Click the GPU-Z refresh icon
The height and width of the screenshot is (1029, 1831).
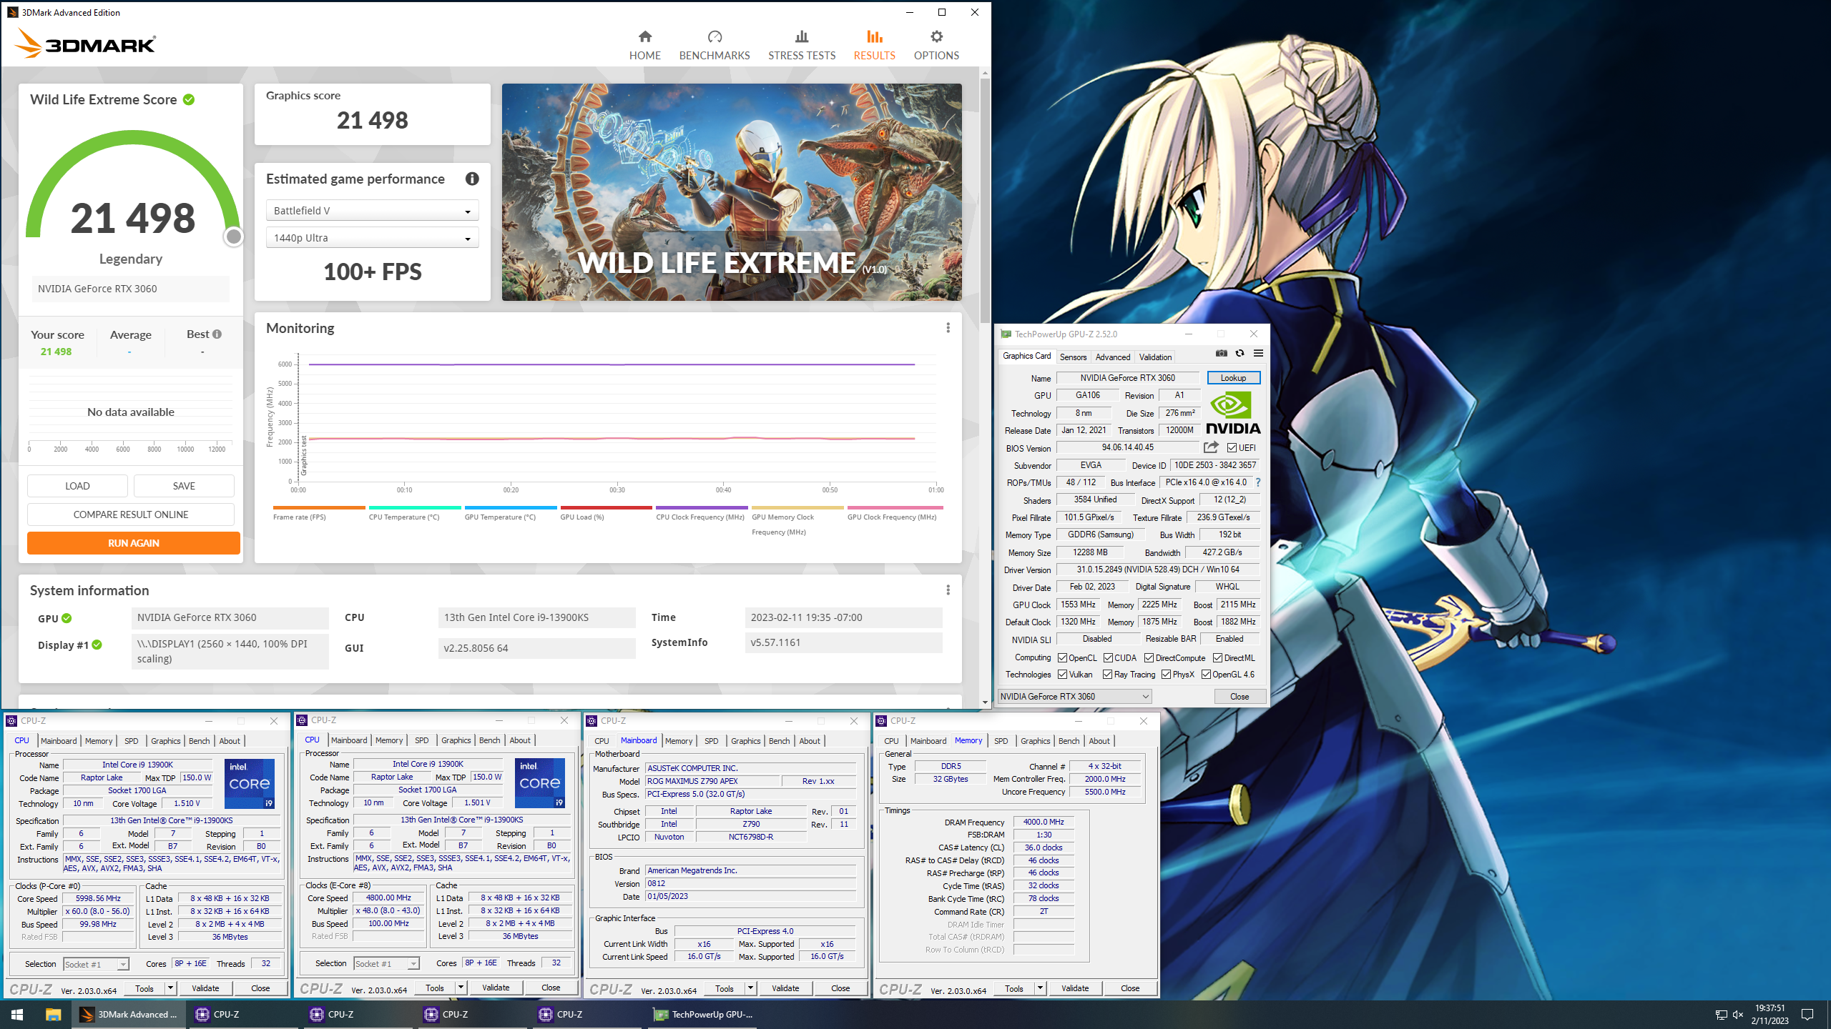(1240, 354)
